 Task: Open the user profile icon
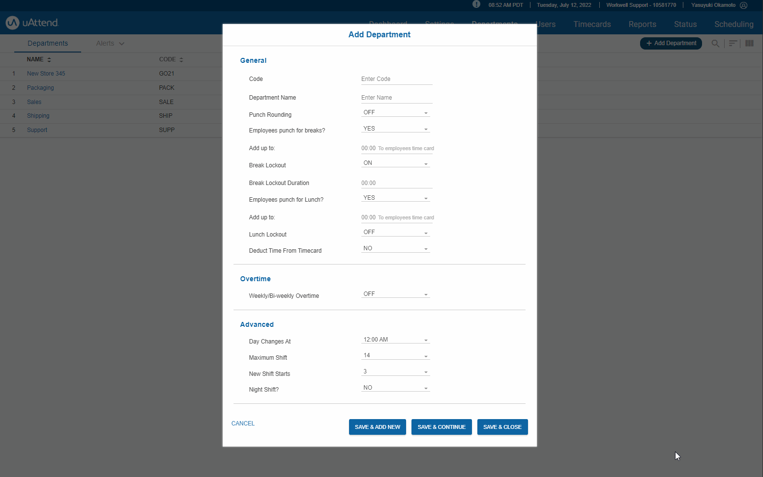[x=743, y=5]
